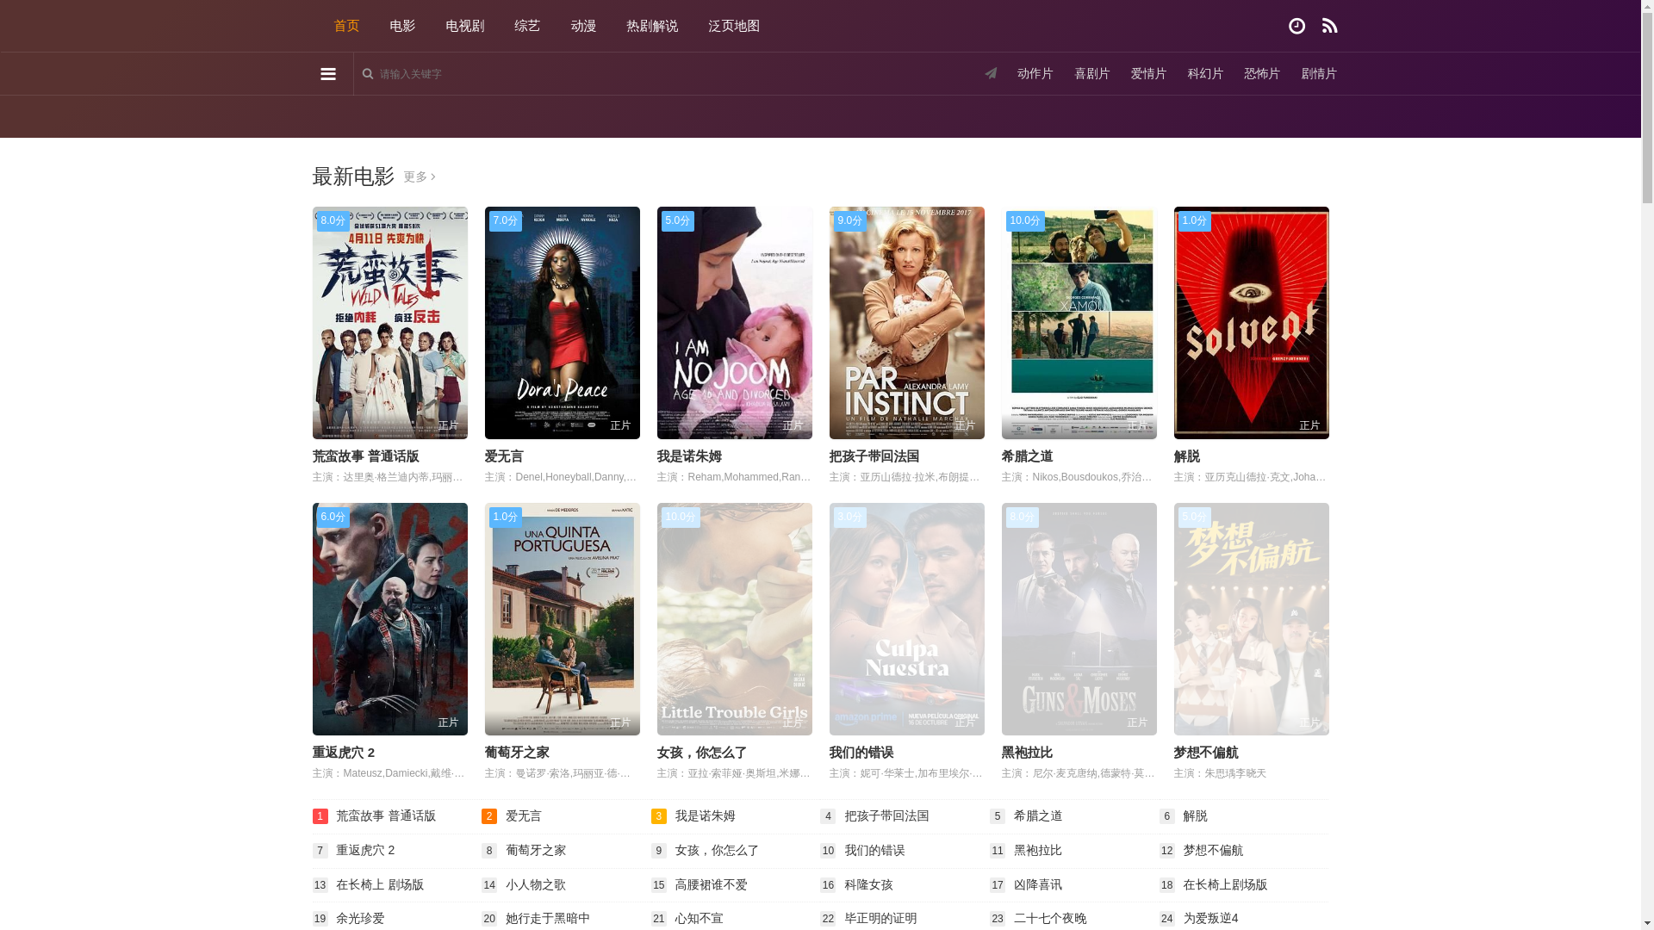
Task: Go to 首页 tab
Action: pos(346,26)
